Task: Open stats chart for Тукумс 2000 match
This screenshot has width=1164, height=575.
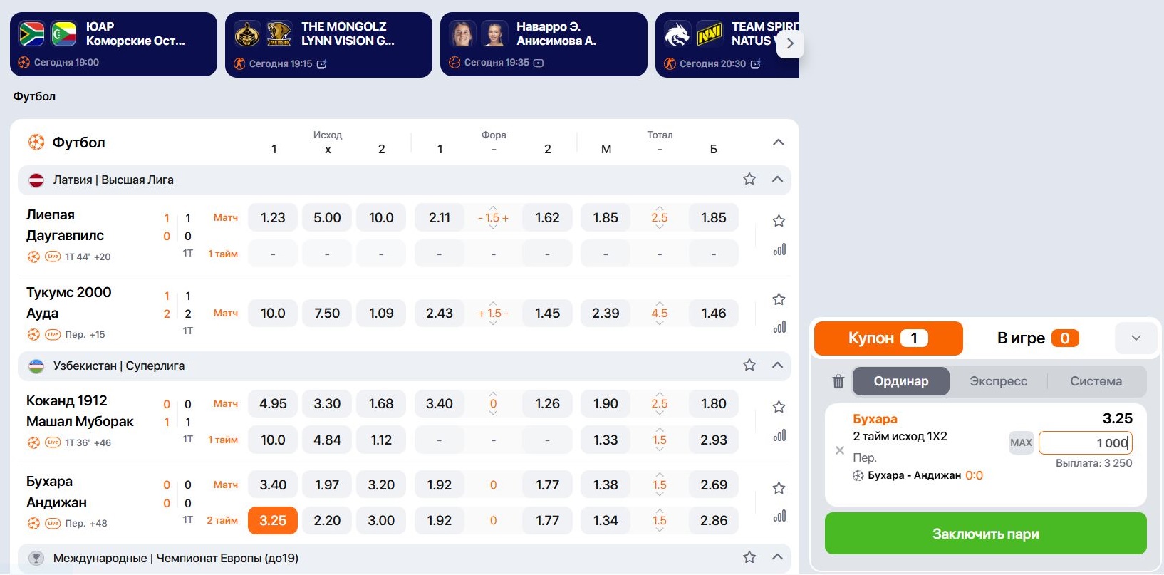Action: coord(779,327)
